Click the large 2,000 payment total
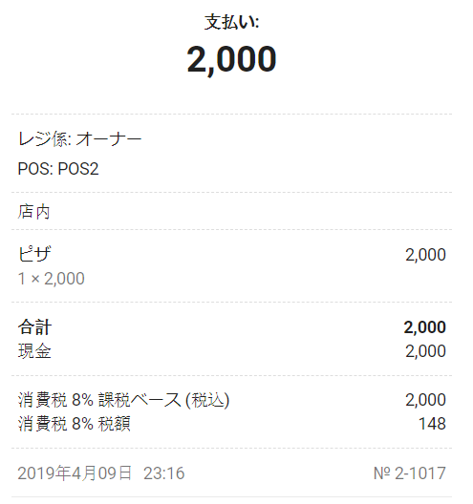 pos(231,60)
